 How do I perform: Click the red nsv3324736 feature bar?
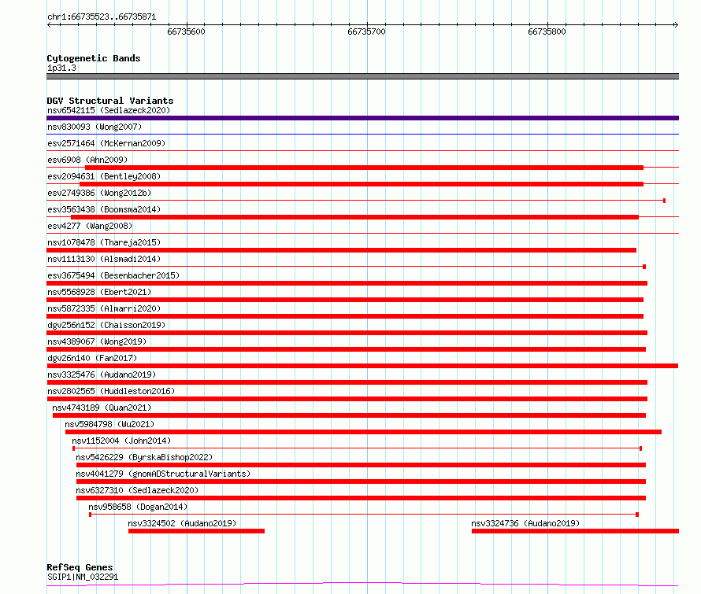coord(575,531)
